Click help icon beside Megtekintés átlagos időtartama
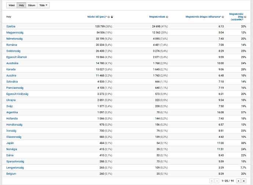This screenshot has width=253, height=185. click(x=223, y=17)
